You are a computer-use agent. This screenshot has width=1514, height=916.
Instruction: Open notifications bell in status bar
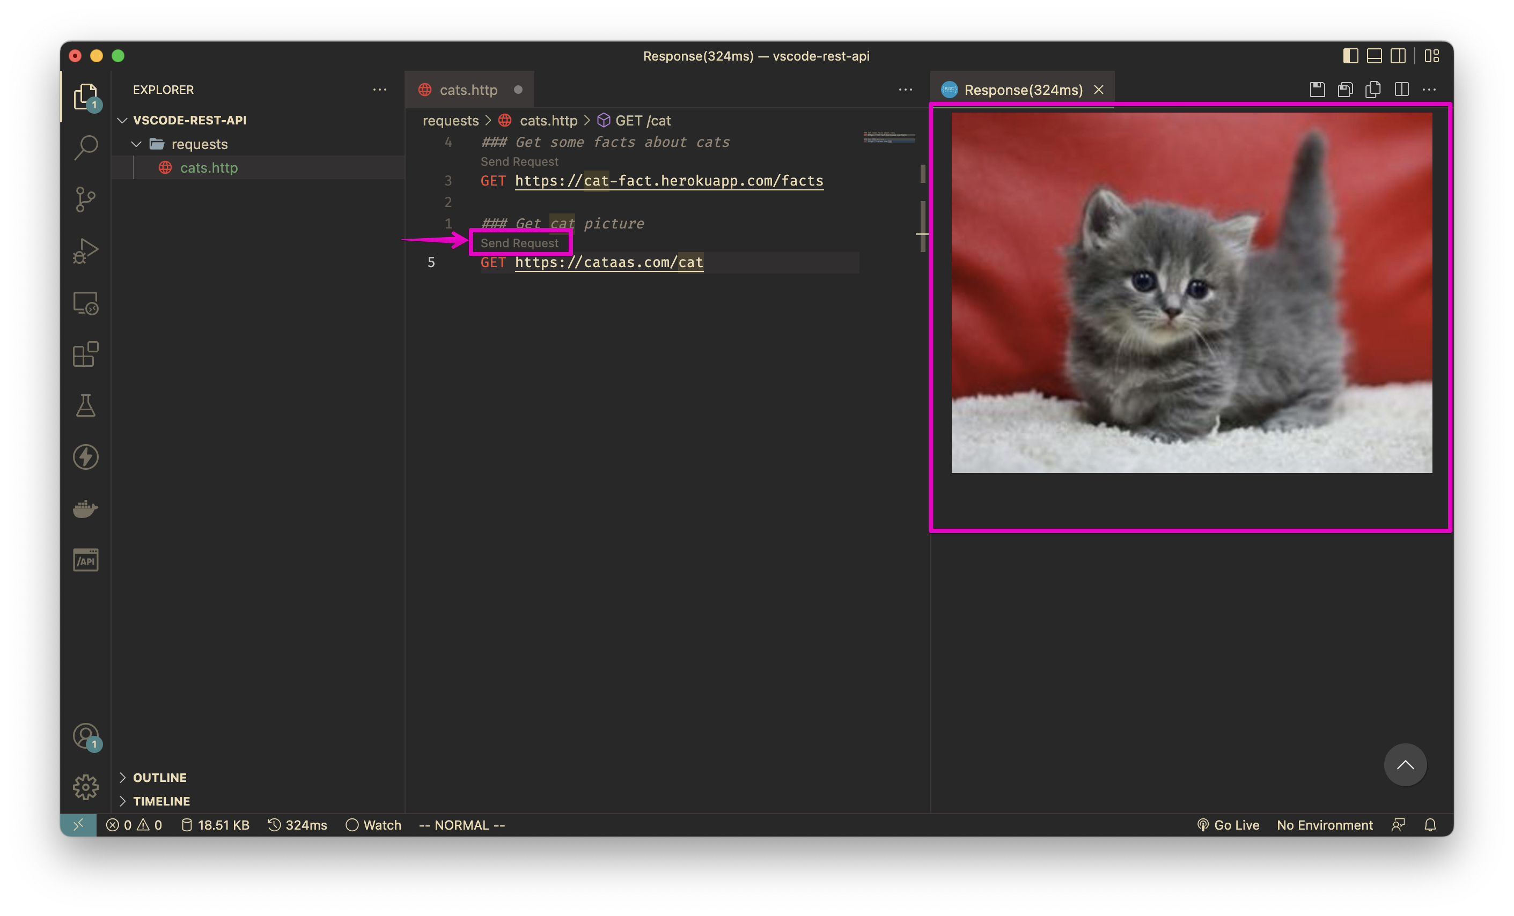click(1430, 825)
